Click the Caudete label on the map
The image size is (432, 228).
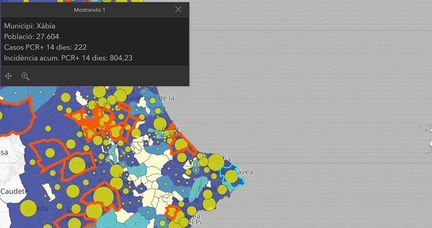[14, 192]
